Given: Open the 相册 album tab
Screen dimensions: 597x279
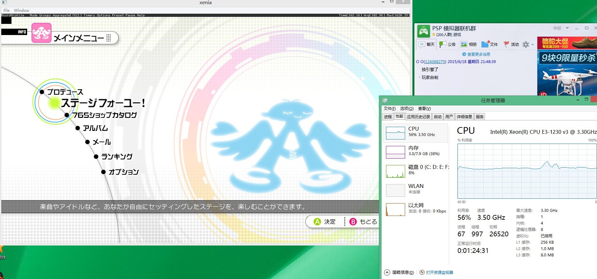Looking at the screenshot, I should pyautogui.click(x=469, y=44).
